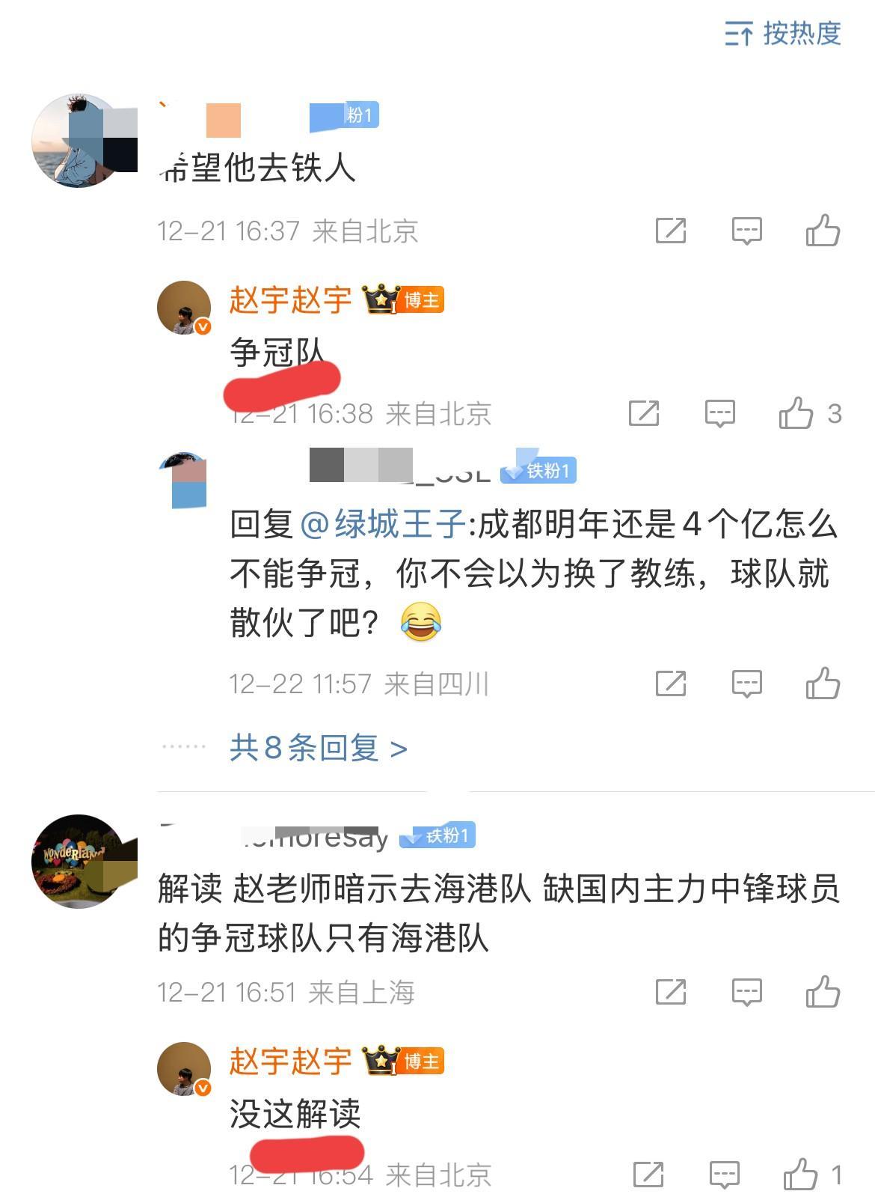Share the 争冠队 reply via repost icon
Screen dimensions: 875x1203
(x=644, y=412)
